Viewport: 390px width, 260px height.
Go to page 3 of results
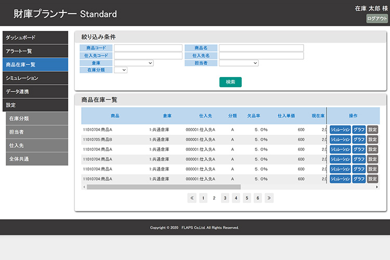point(225,198)
